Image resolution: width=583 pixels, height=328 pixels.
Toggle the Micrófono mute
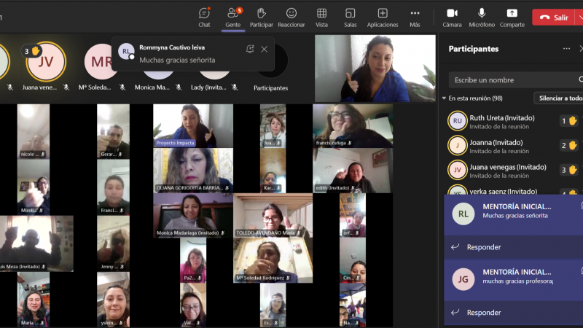coord(482,17)
